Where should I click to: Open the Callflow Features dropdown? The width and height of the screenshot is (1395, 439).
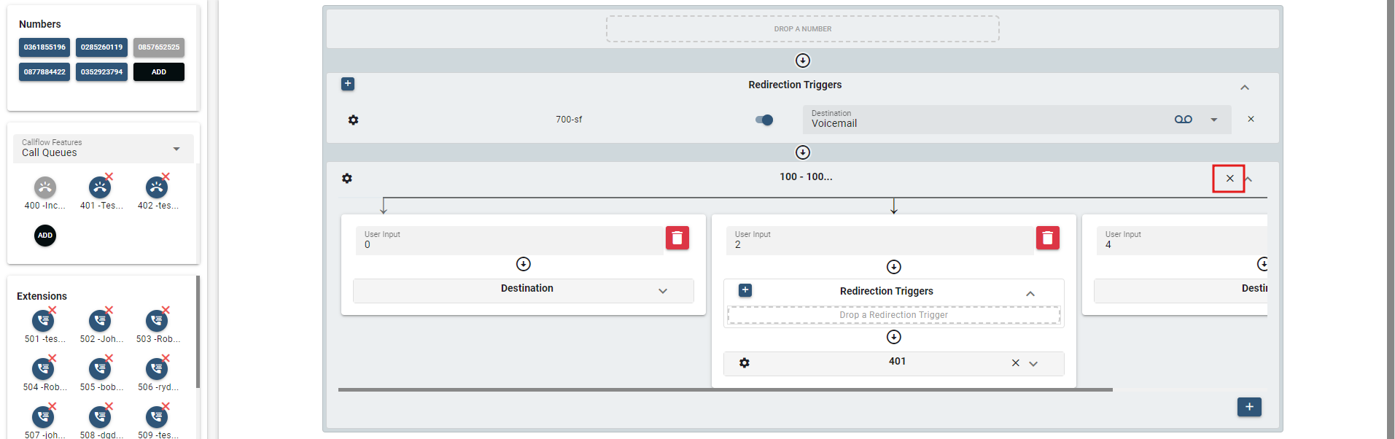pos(103,149)
